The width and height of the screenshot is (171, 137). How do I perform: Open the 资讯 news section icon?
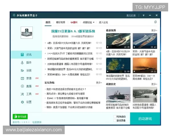tap(22, 55)
